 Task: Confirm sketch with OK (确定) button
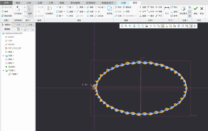(196, 10)
